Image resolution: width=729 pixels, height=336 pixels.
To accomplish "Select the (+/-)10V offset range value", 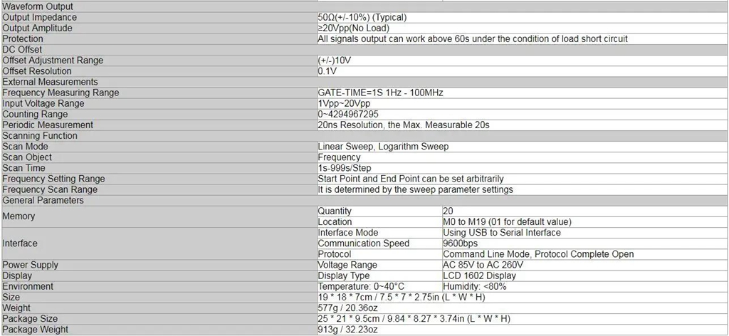I will [335, 61].
